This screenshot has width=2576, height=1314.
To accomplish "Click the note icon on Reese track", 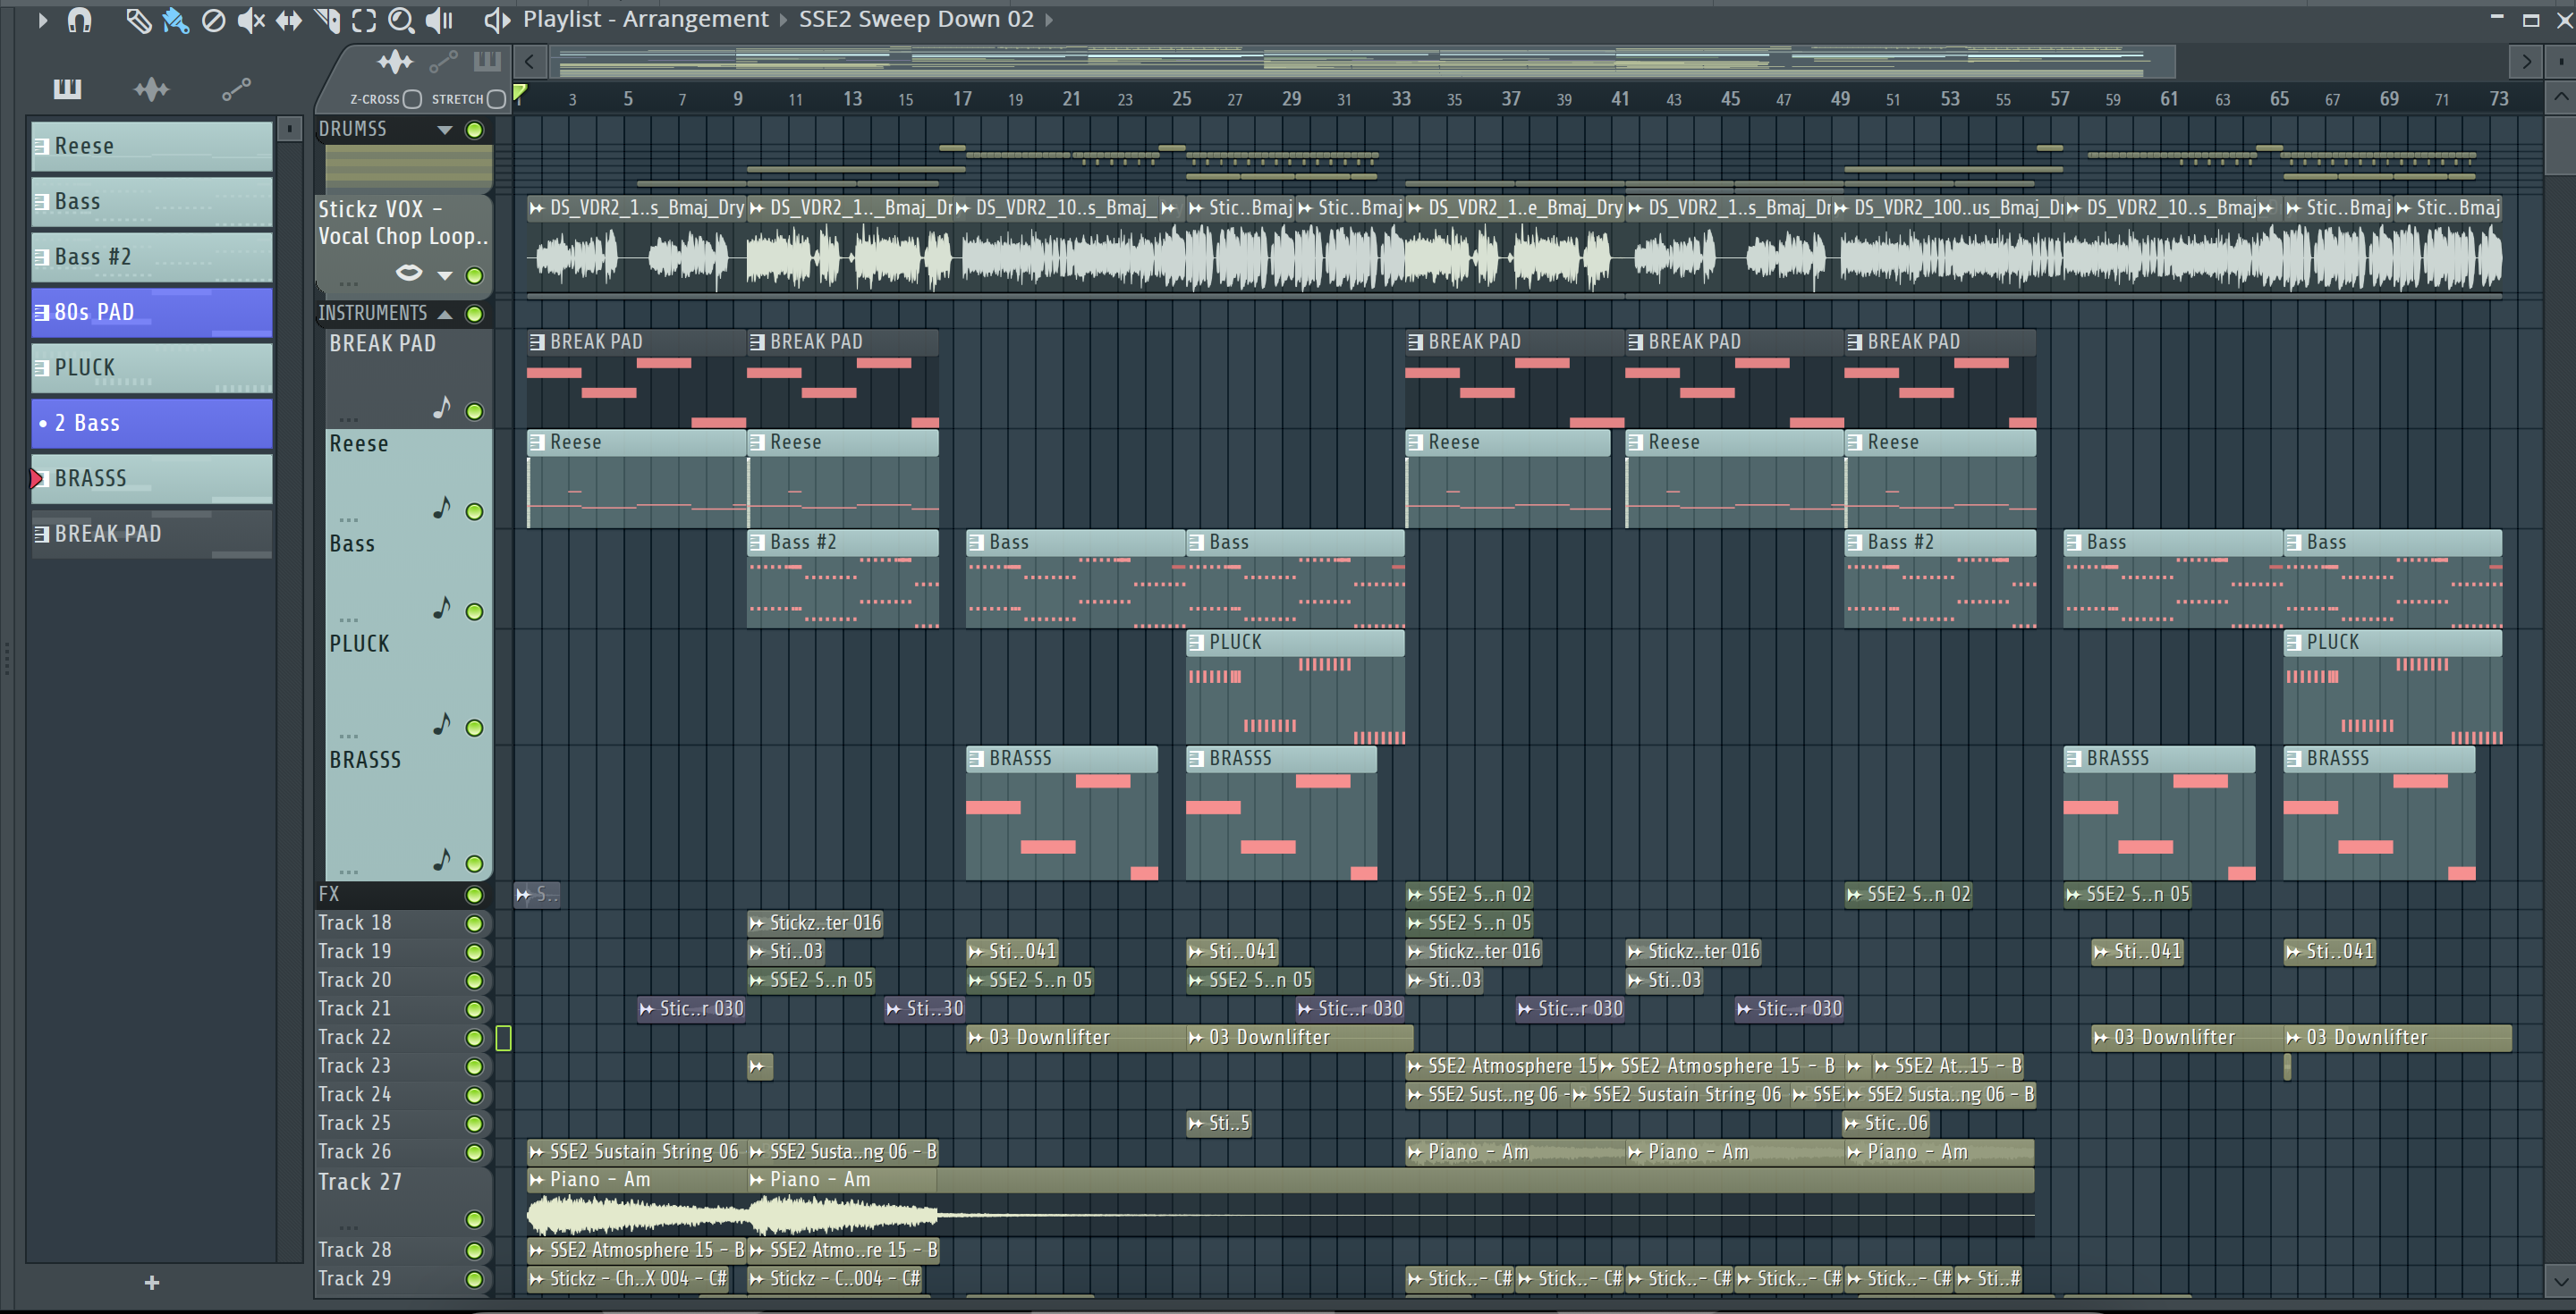I will click(442, 508).
